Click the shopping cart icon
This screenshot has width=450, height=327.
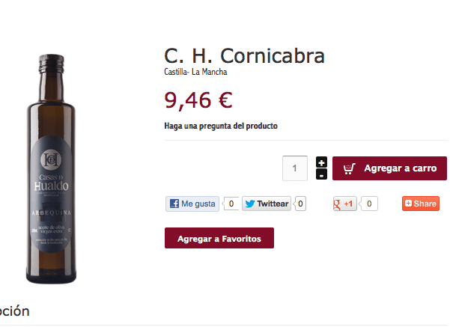349,168
